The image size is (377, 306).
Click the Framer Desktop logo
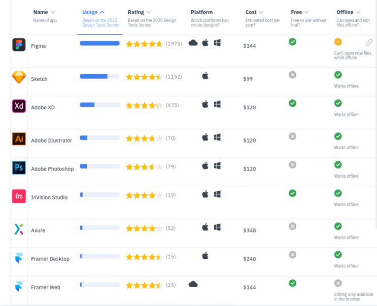pyautogui.click(x=19, y=258)
